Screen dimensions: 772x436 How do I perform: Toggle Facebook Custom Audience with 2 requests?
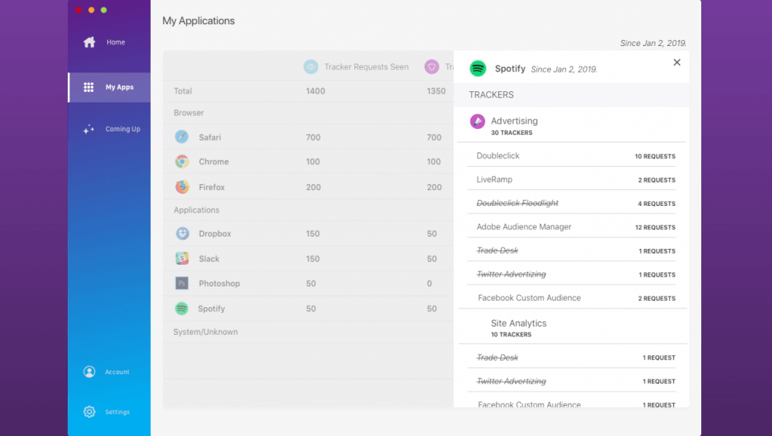point(571,297)
